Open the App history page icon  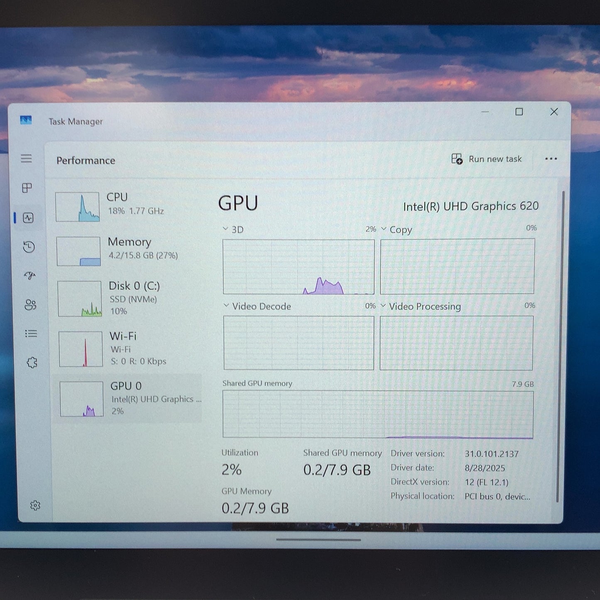pyautogui.click(x=29, y=247)
